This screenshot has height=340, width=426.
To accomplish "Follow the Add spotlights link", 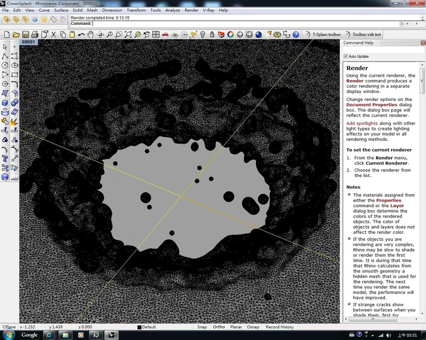I will pos(362,123).
